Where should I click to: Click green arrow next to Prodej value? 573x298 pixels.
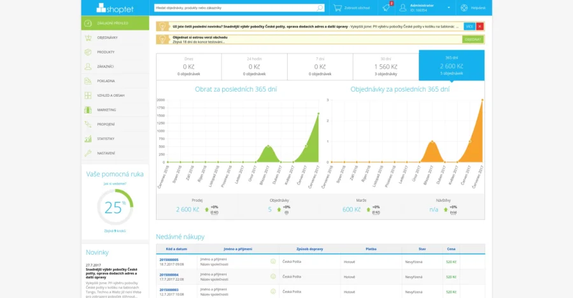[x=206, y=209]
